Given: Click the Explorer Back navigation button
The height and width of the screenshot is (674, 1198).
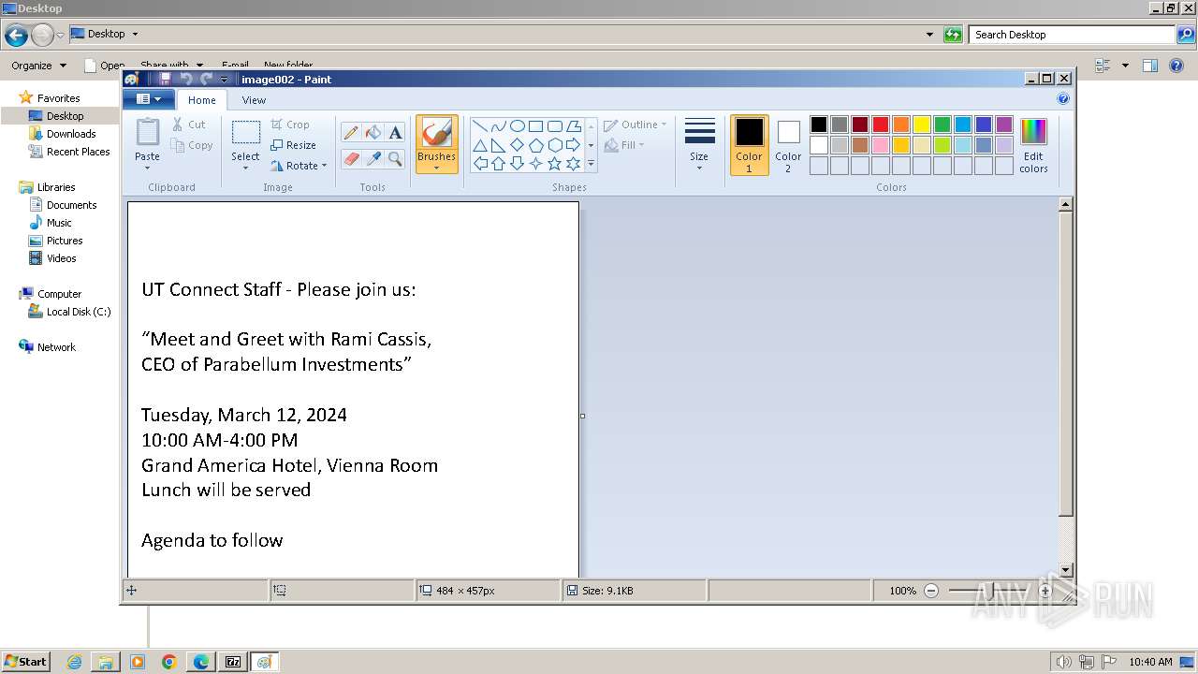Looking at the screenshot, I should tap(16, 36).
